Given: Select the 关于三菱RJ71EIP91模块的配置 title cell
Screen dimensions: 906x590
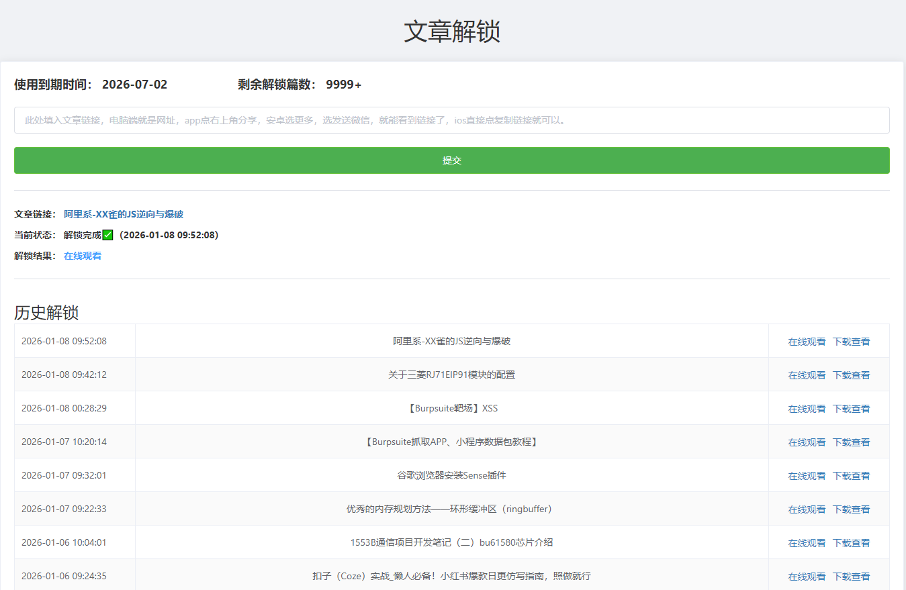Looking at the screenshot, I should coord(451,375).
